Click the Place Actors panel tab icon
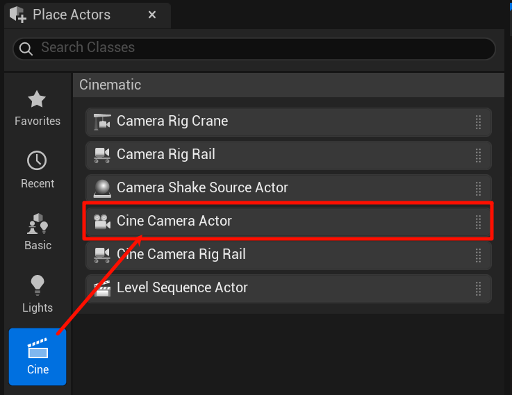This screenshot has width=512, height=395. click(17, 15)
